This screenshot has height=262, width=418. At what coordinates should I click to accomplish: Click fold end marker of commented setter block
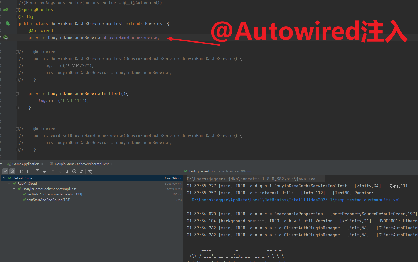click(17, 150)
